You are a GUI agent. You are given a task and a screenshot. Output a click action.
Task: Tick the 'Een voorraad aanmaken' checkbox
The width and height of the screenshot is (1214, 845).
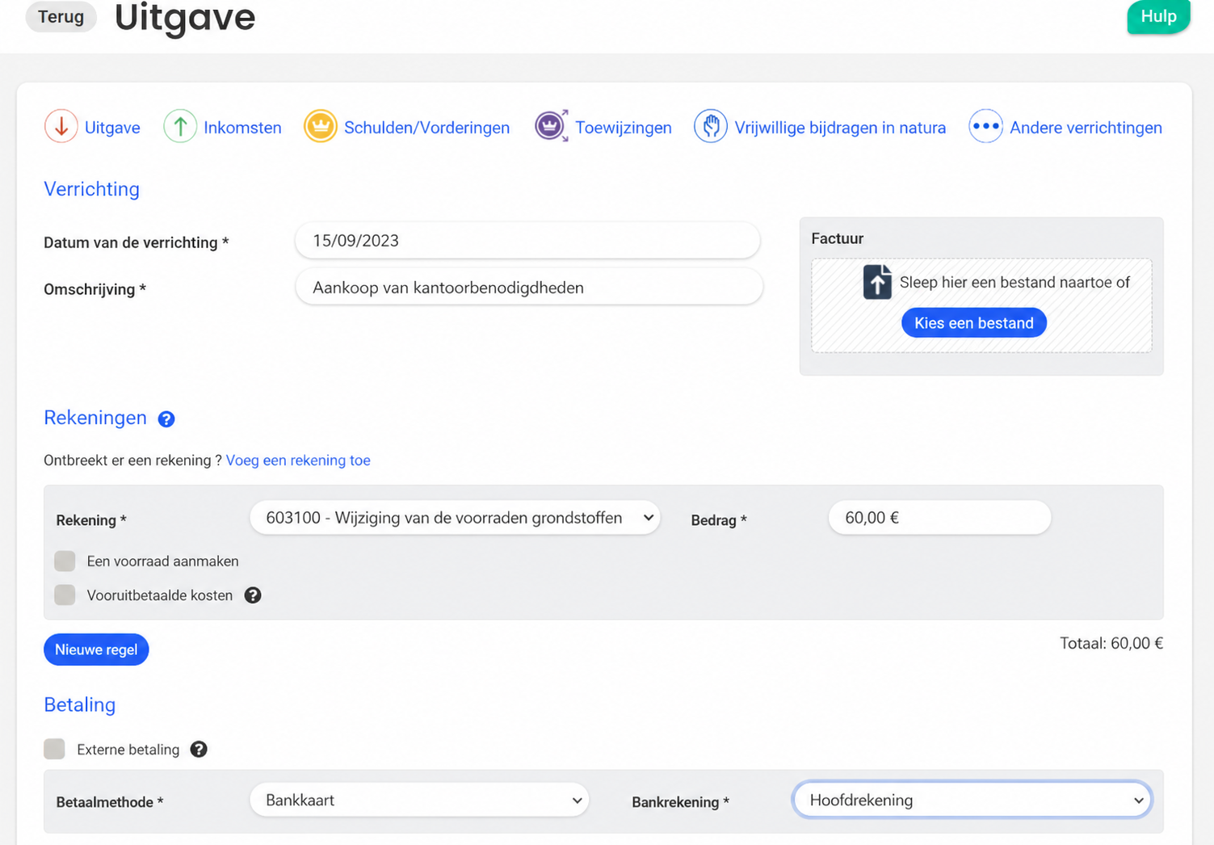(65, 561)
